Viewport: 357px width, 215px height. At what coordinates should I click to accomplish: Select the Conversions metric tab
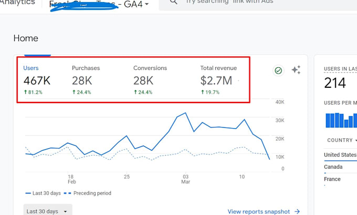pos(150,80)
